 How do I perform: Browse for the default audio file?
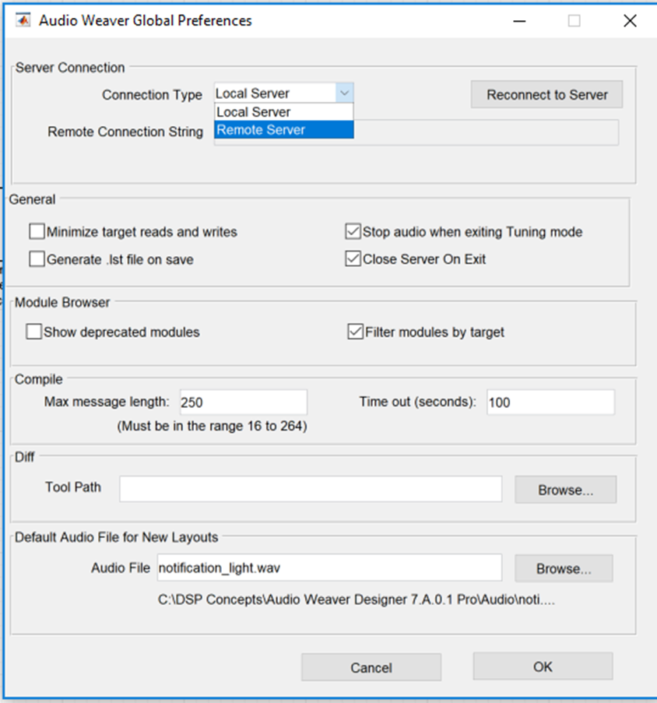coord(564,569)
